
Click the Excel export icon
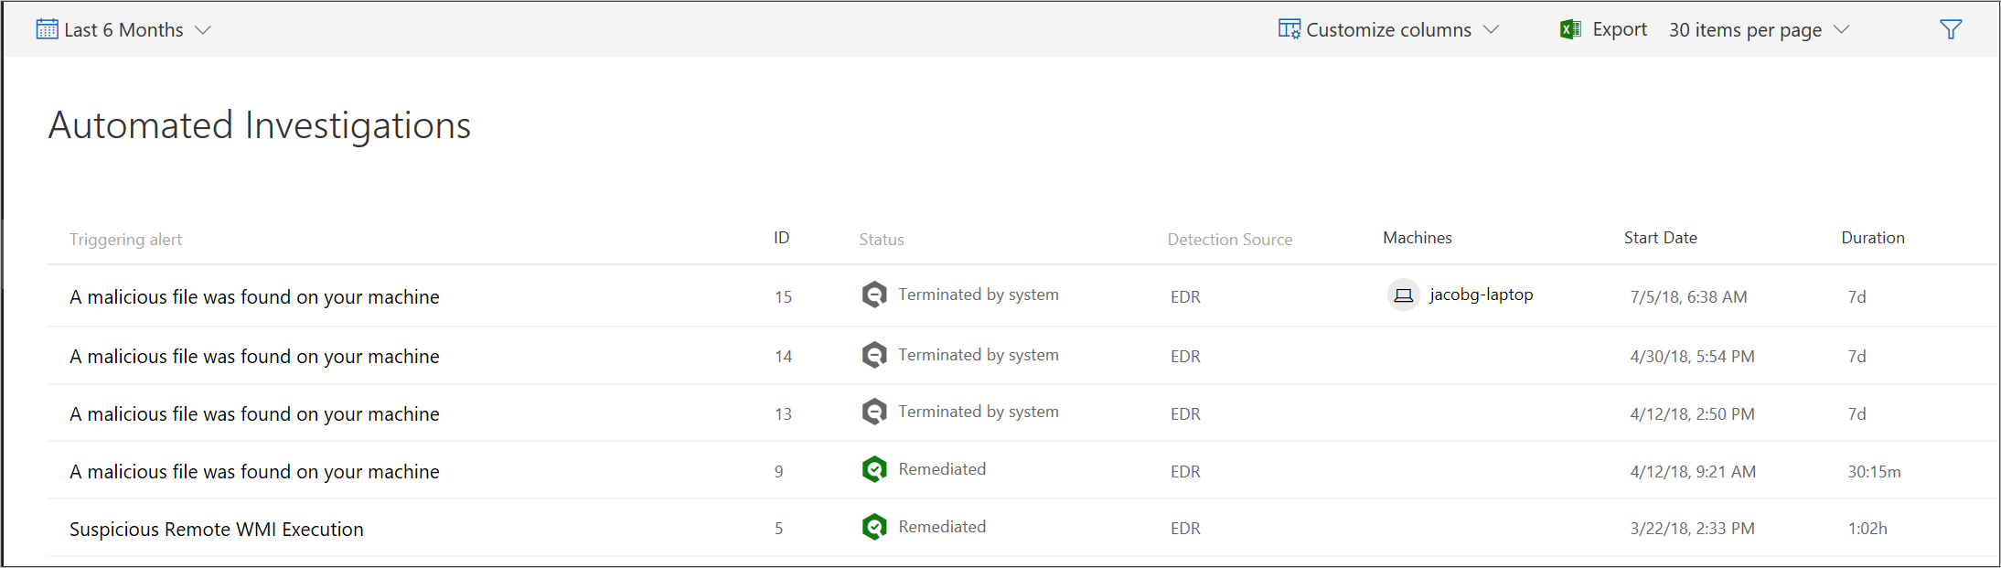click(1570, 29)
